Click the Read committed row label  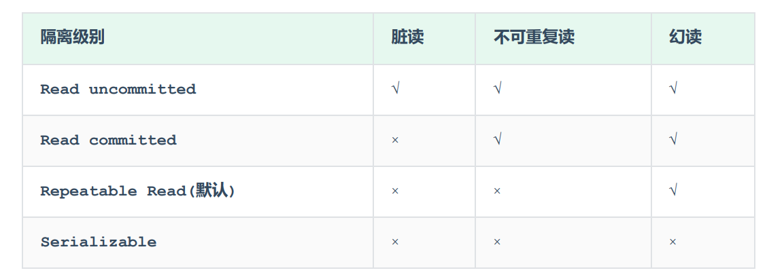(x=108, y=141)
